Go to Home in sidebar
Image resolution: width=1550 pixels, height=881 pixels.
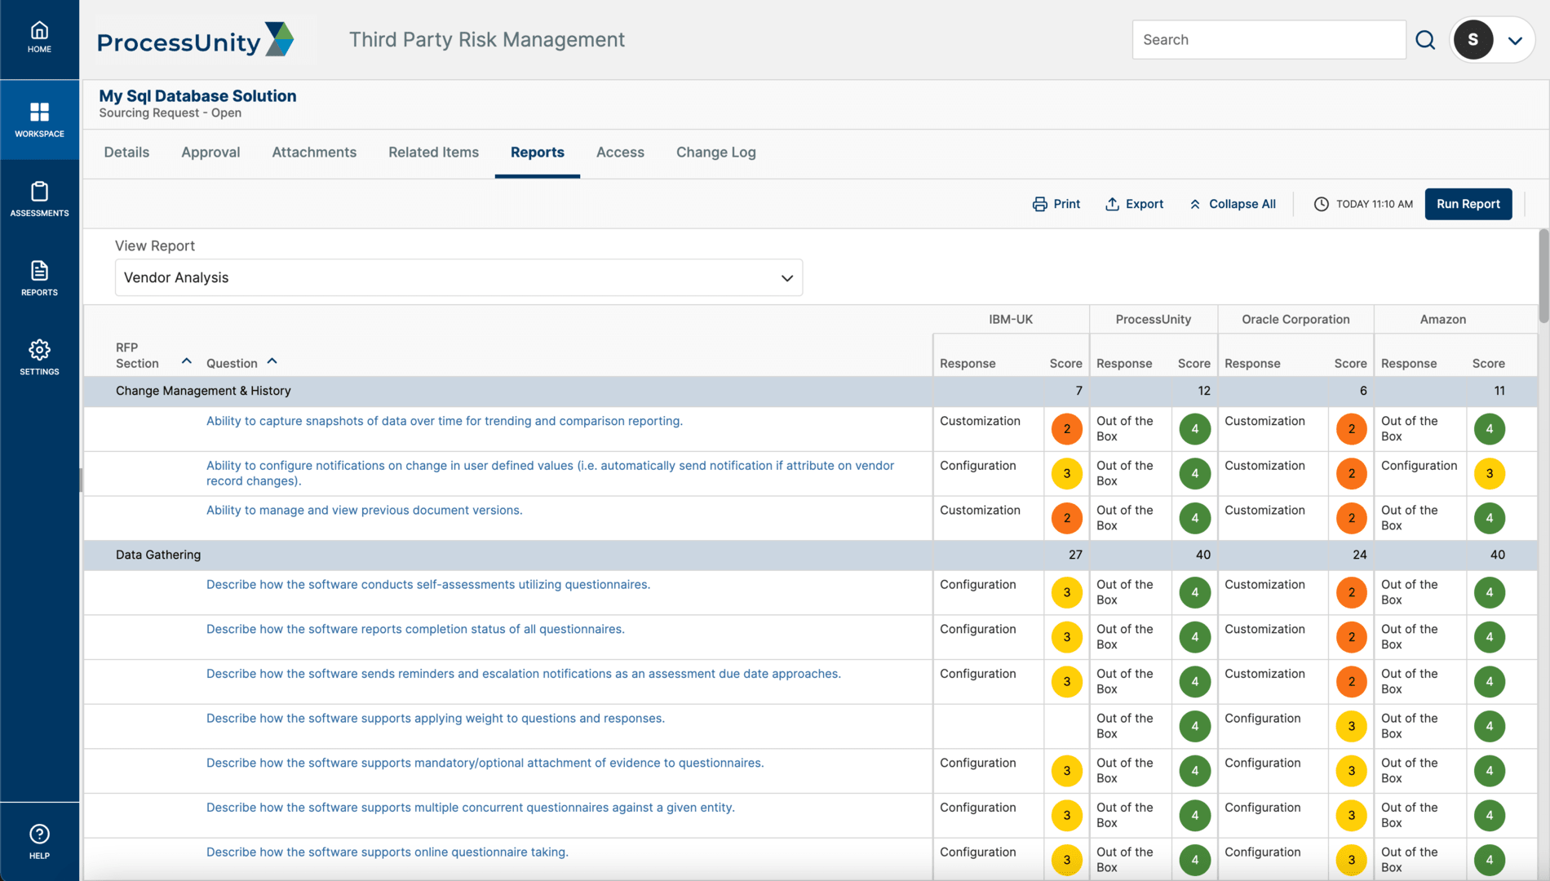pyautogui.click(x=39, y=38)
